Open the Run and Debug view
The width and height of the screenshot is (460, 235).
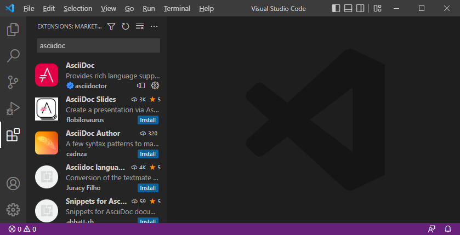pyautogui.click(x=13, y=108)
